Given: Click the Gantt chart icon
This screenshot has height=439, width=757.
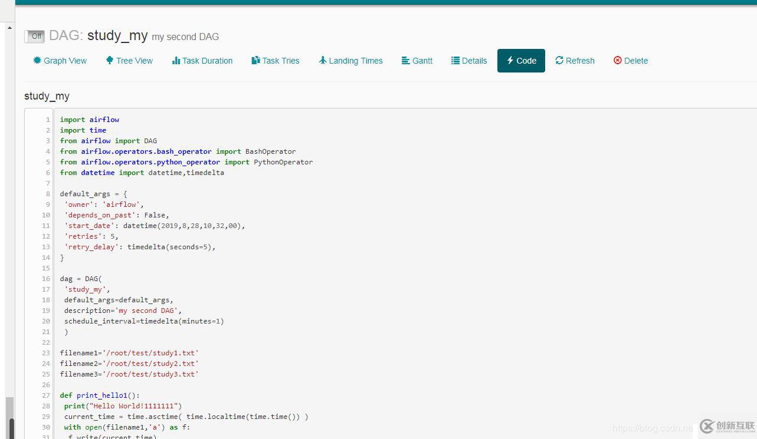Looking at the screenshot, I should tap(406, 61).
